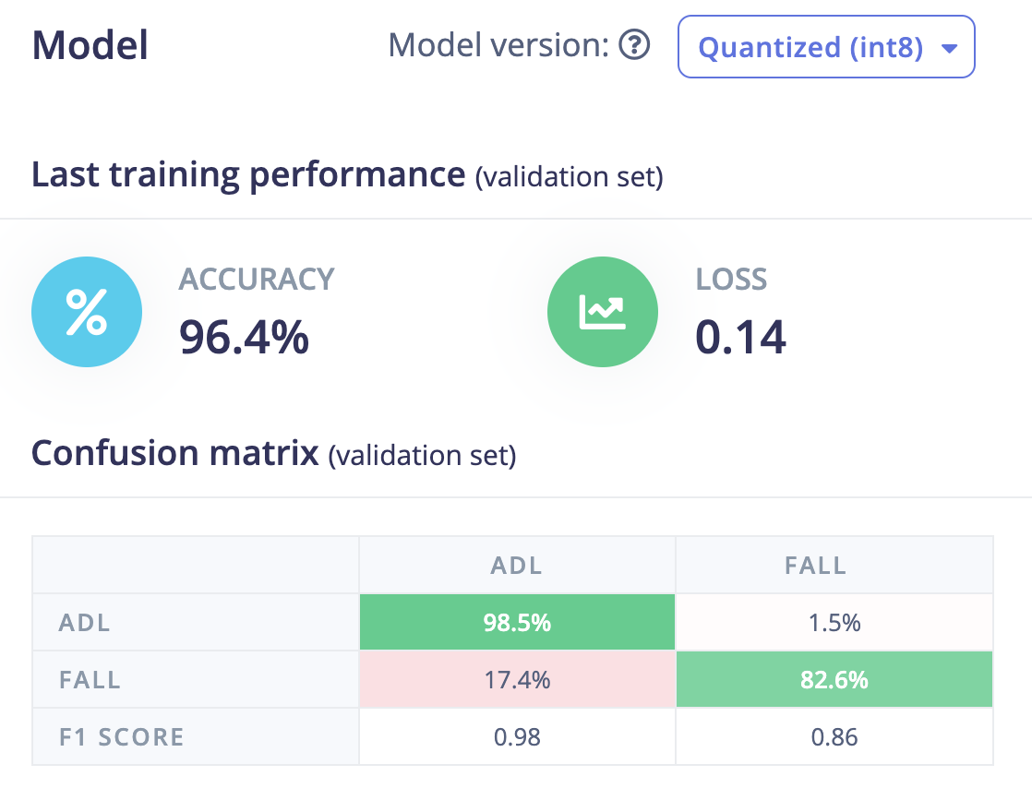Click the 0.14 loss value
This screenshot has width=1032, height=788.
pos(740,337)
